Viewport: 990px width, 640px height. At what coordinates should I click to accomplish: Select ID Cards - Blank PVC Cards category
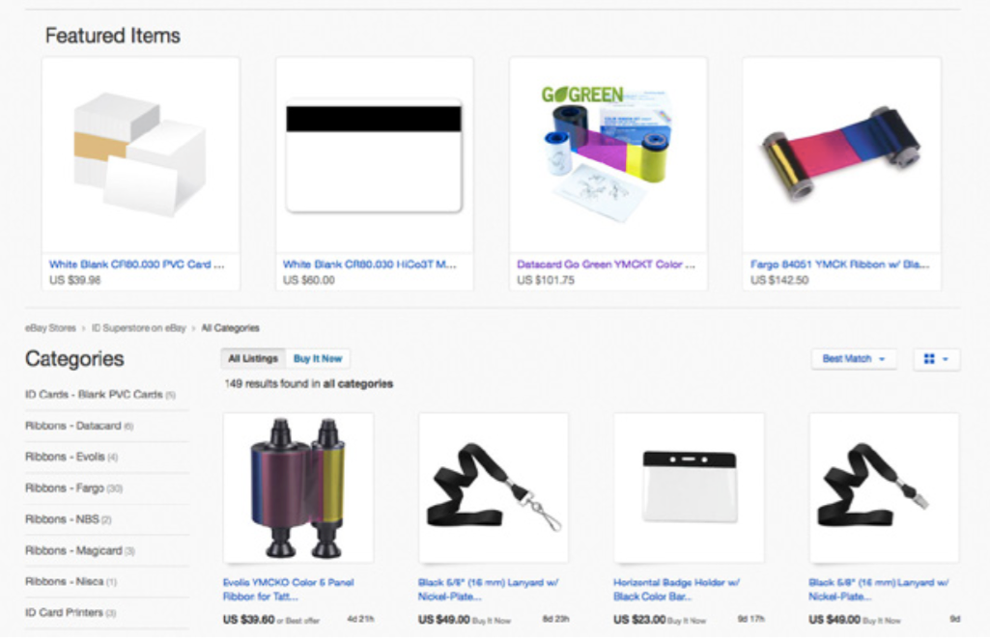pyautogui.click(x=100, y=395)
